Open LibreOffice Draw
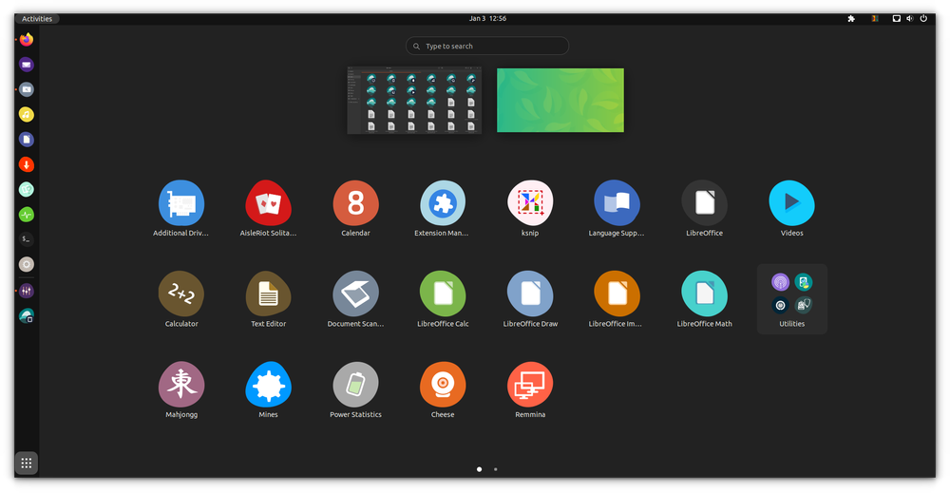This screenshot has width=950, height=493. pyautogui.click(x=530, y=294)
